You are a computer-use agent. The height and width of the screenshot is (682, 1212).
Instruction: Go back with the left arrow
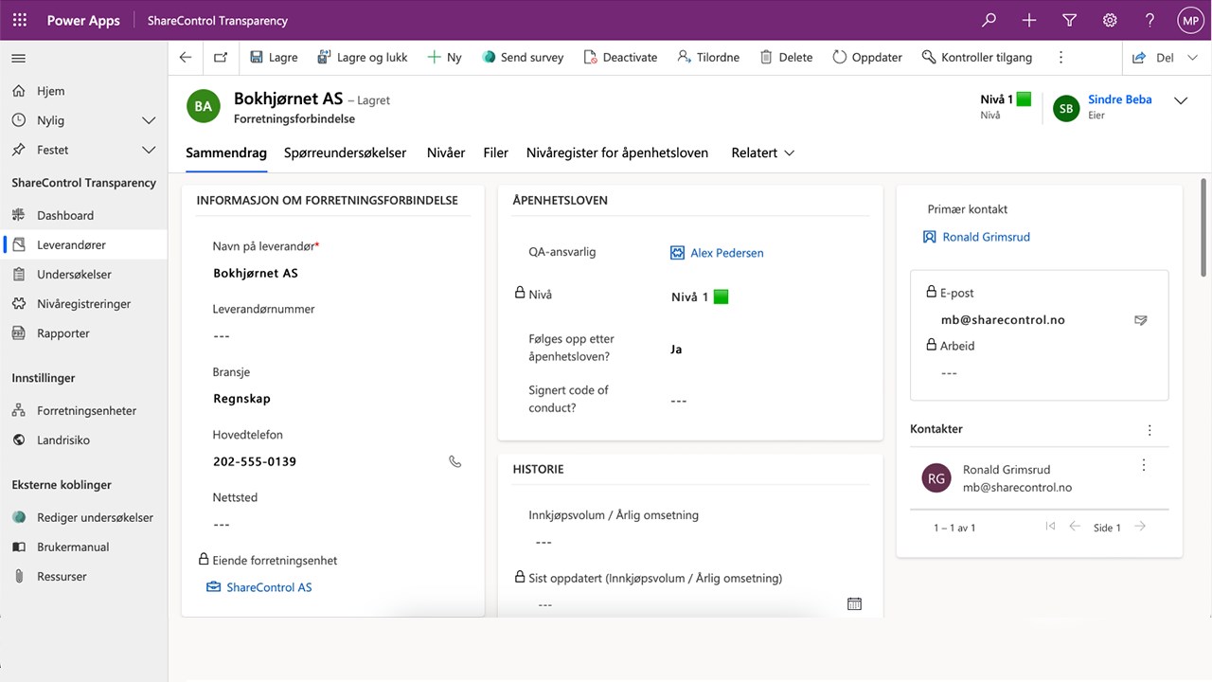186,57
